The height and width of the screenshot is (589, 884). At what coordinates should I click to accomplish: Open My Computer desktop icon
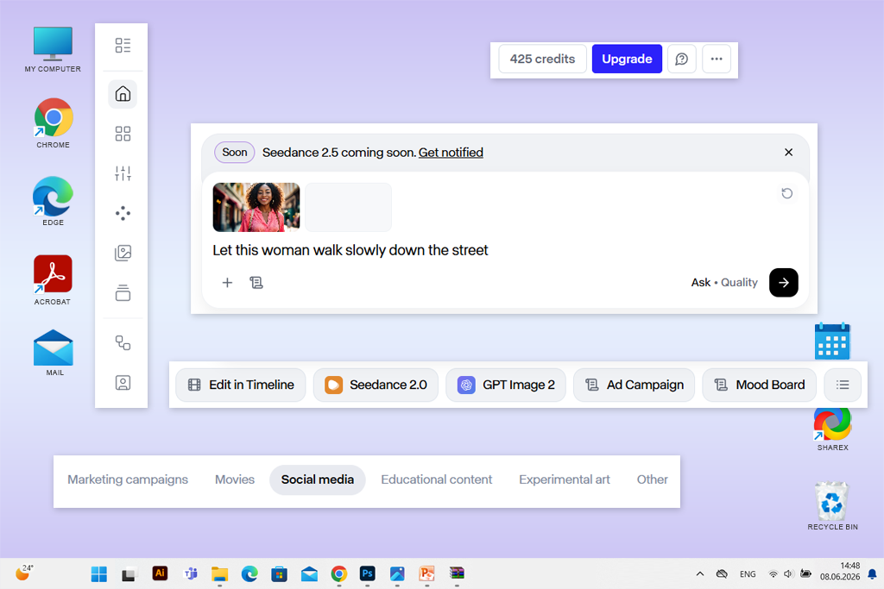(53, 49)
